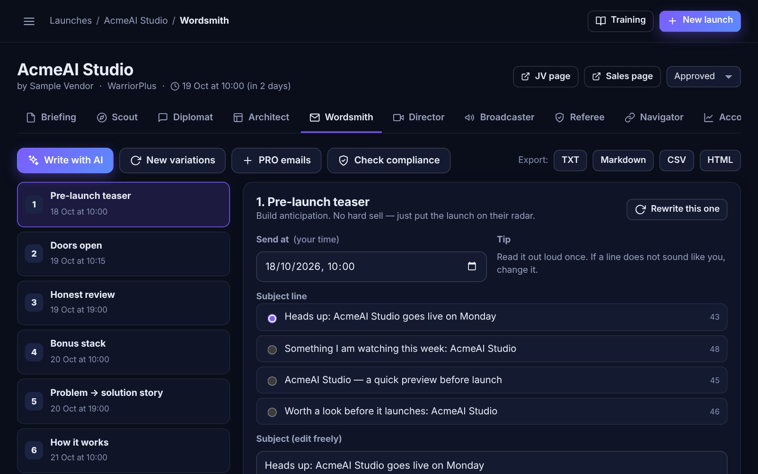
Task: Select the Doors open email
Action: 123,254
